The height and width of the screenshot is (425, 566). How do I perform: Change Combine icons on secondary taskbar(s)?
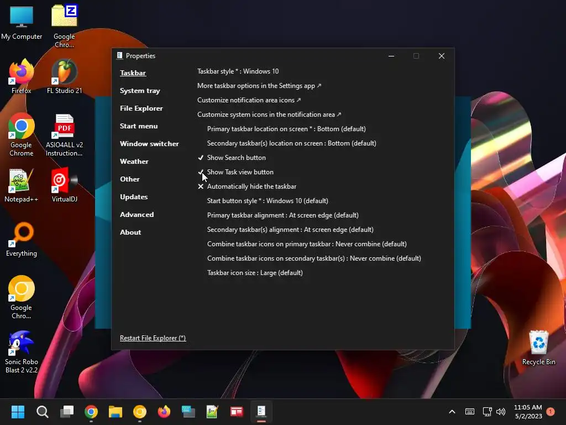click(x=314, y=258)
